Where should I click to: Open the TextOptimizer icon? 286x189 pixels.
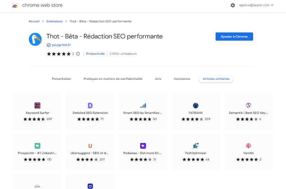pos(196,146)
